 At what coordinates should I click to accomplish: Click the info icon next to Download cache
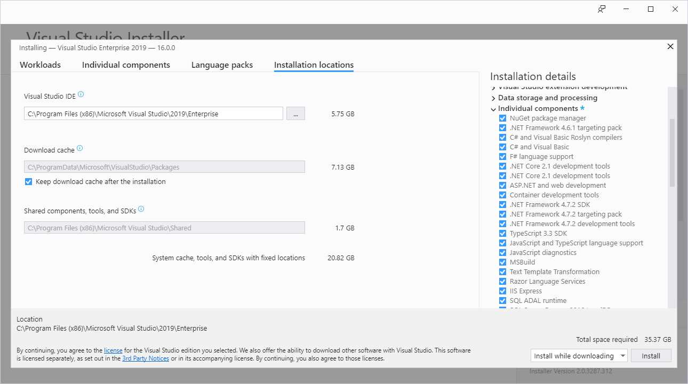tap(79, 147)
